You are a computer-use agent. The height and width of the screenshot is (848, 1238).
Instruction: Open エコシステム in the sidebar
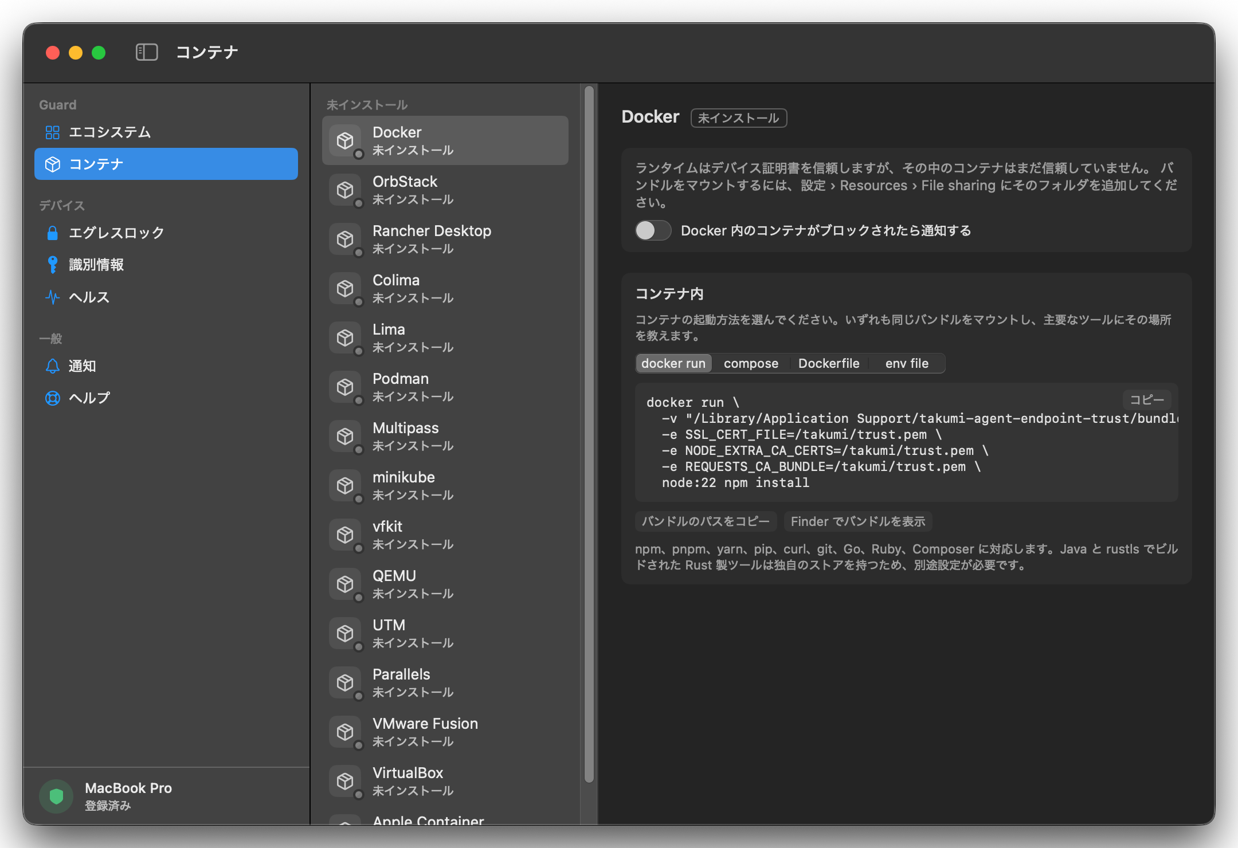[166, 132]
